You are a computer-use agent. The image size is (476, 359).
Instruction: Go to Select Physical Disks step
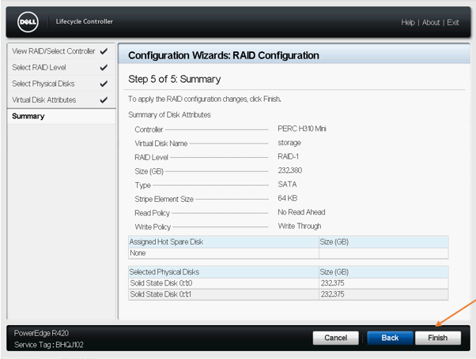61,84
